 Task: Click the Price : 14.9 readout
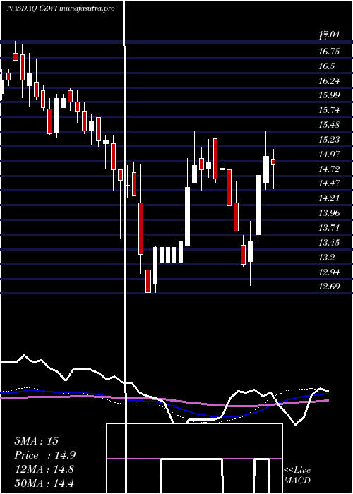[45, 455]
